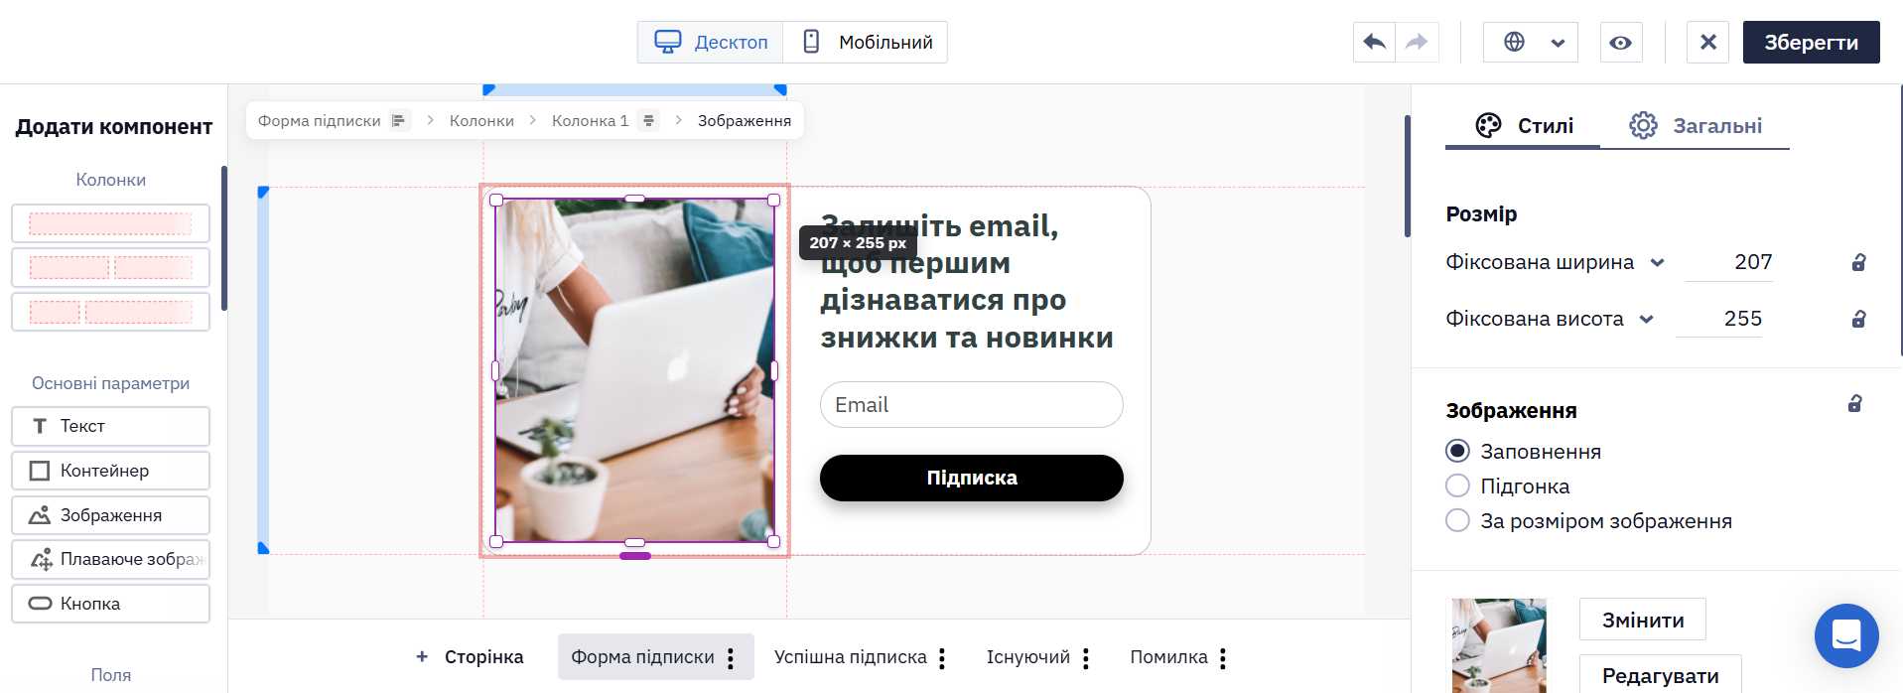1903x693 pixels.
Task: Click alignment icon beside Форма підписки breadcrumb
Action: point(398,120)
